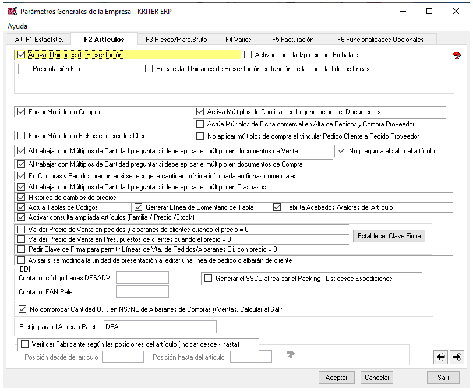
Task: Go to the F4 Varios tab
Action: click(x=238, y=40)
